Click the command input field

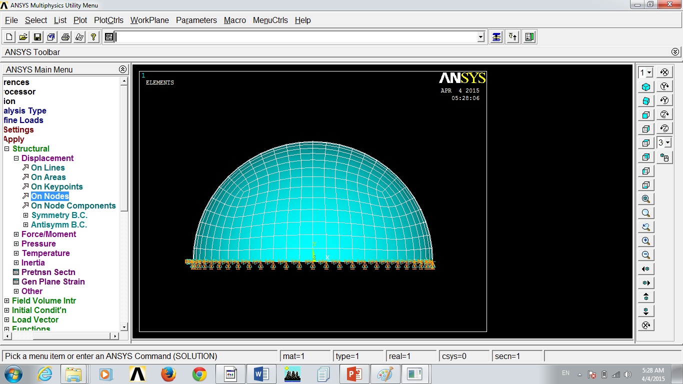296,37
